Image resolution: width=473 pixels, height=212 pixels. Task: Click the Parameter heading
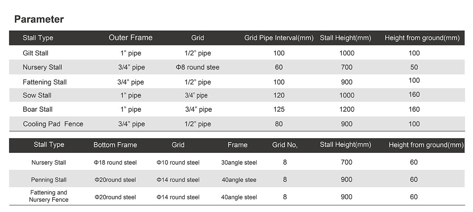tap(39, 19)
